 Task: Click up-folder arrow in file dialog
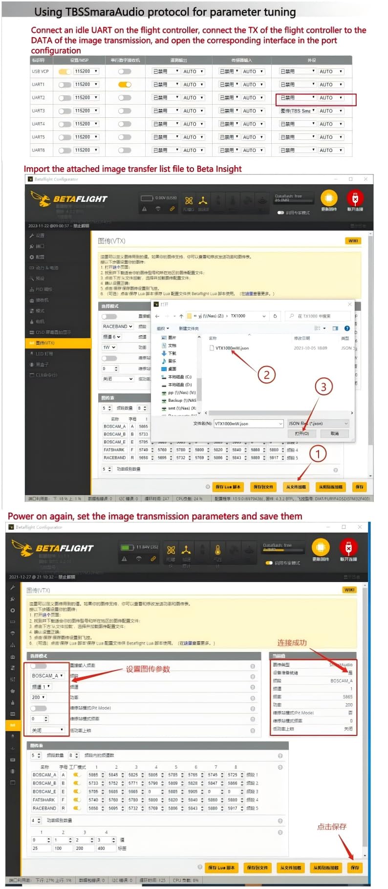(181, 316)
